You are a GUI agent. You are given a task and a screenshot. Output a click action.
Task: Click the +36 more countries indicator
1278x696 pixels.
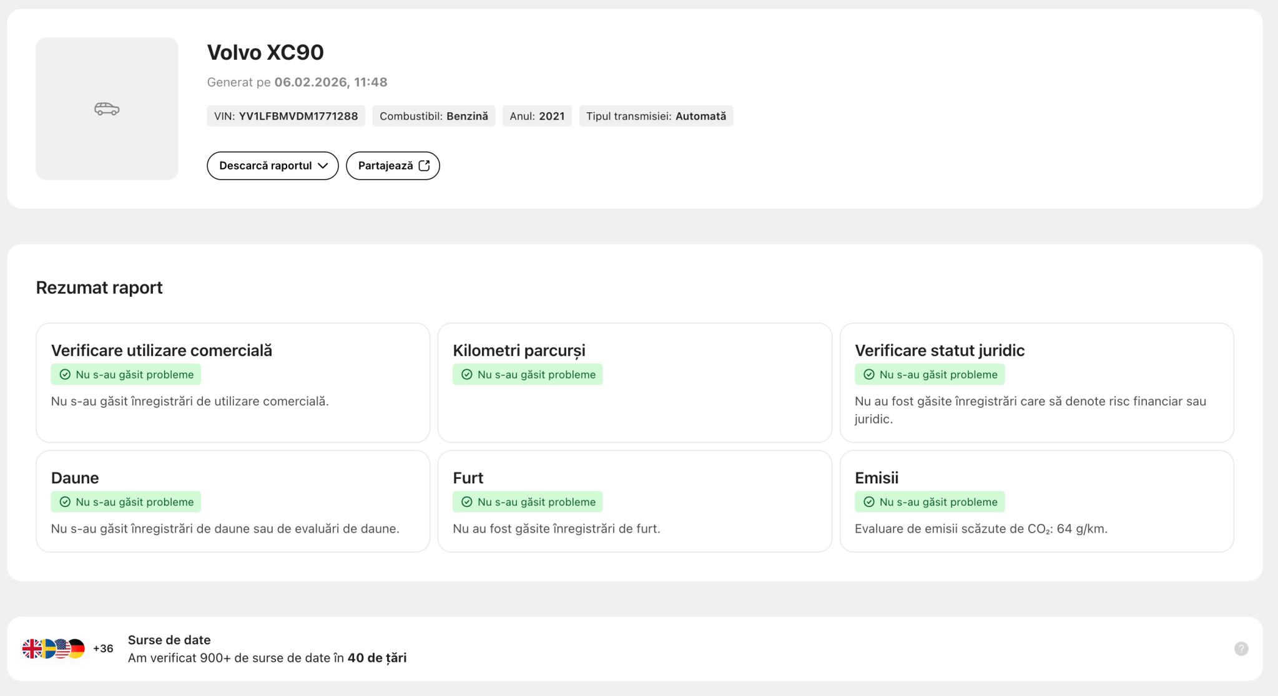pyautogui.click(x=103, y=649)
